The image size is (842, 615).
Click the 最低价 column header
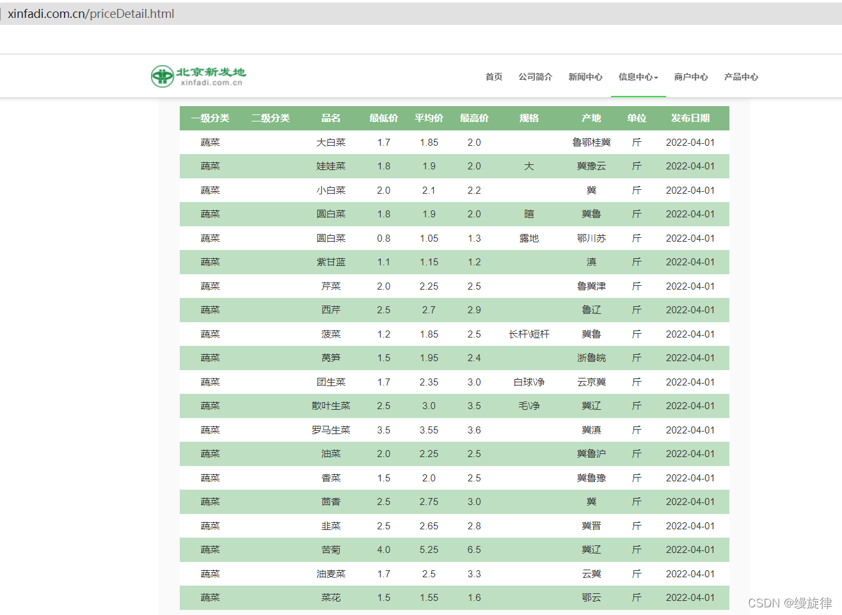384,118
